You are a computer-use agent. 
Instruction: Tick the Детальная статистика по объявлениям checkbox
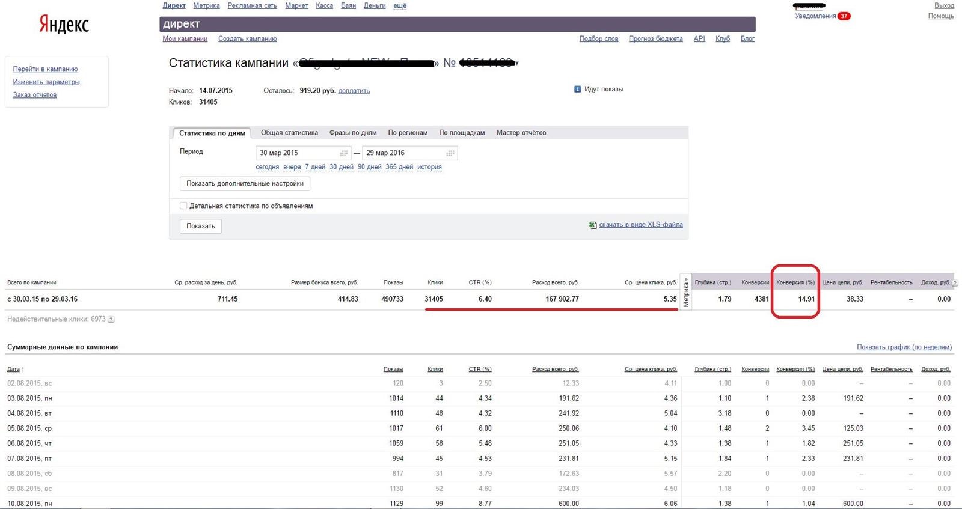tap(183, 206)
